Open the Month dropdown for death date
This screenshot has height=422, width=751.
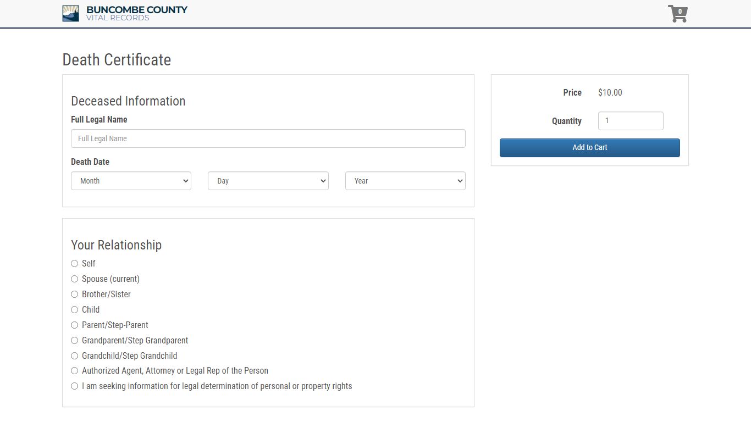click(x=131, y=181)
